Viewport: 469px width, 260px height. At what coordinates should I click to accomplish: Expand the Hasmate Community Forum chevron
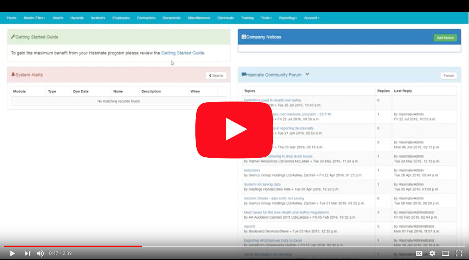[x=307, y=74]
